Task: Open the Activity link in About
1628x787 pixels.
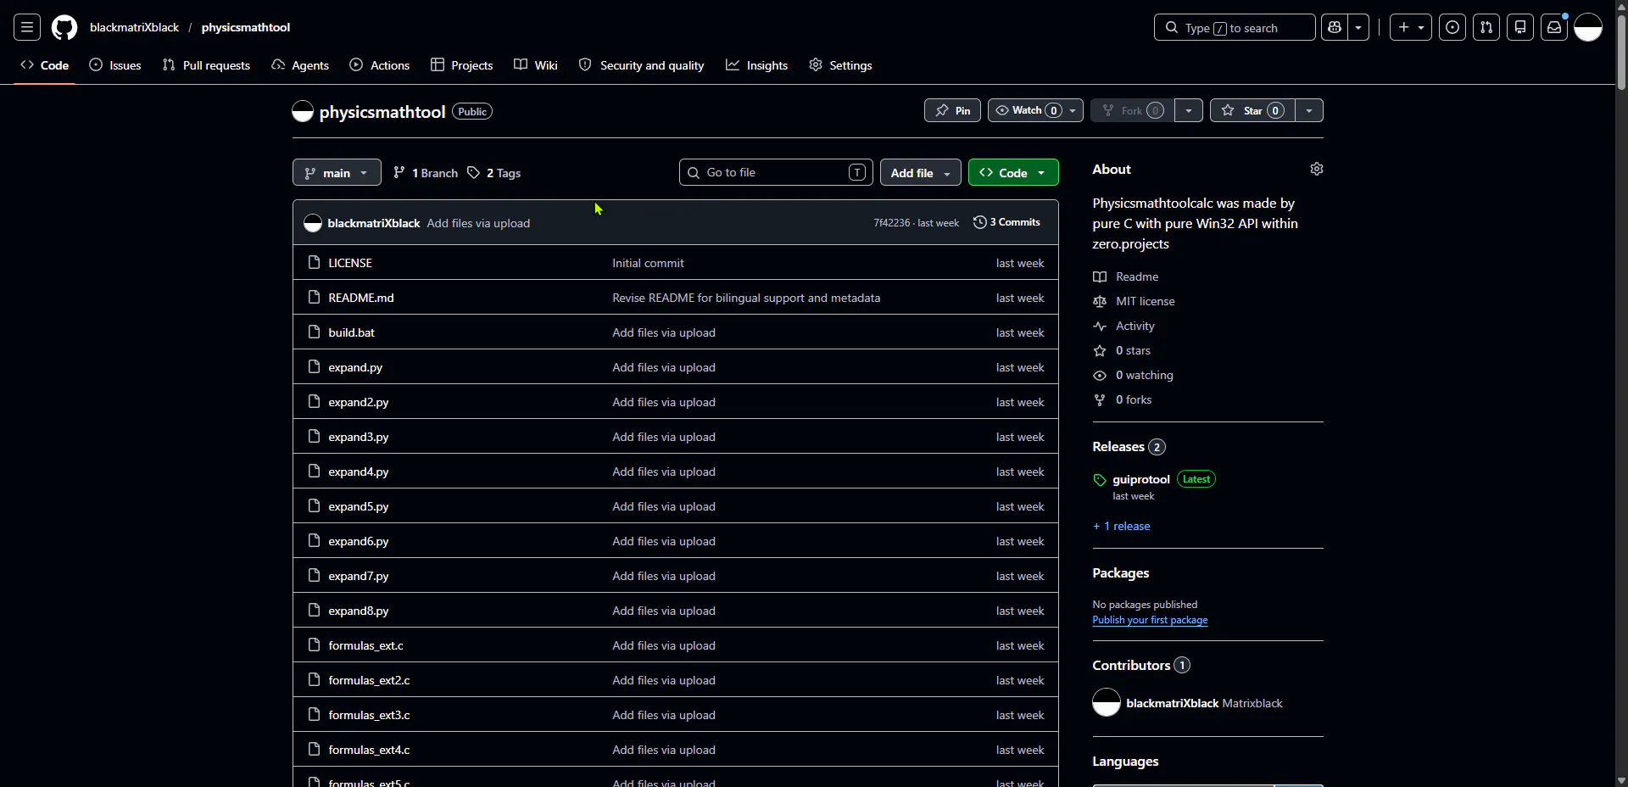Action: [x=1135, y=326]
